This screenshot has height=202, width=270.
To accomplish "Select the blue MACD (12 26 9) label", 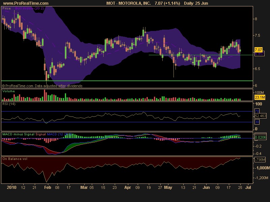I will coord(60,134).
